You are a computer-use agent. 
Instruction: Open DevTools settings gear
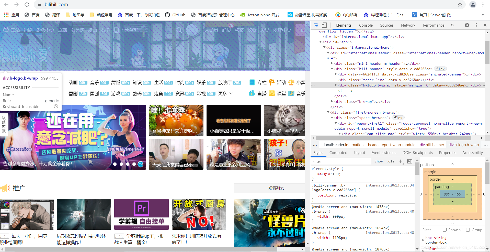(467, 25)
